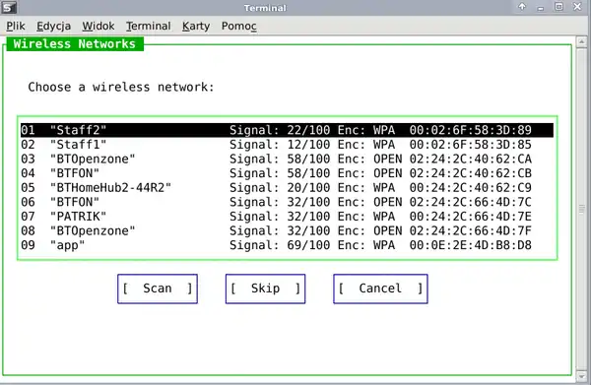The height and width of the screenshot is (385, 591).
Task: Close the Terminal window
Action: [x=577, y=7]
